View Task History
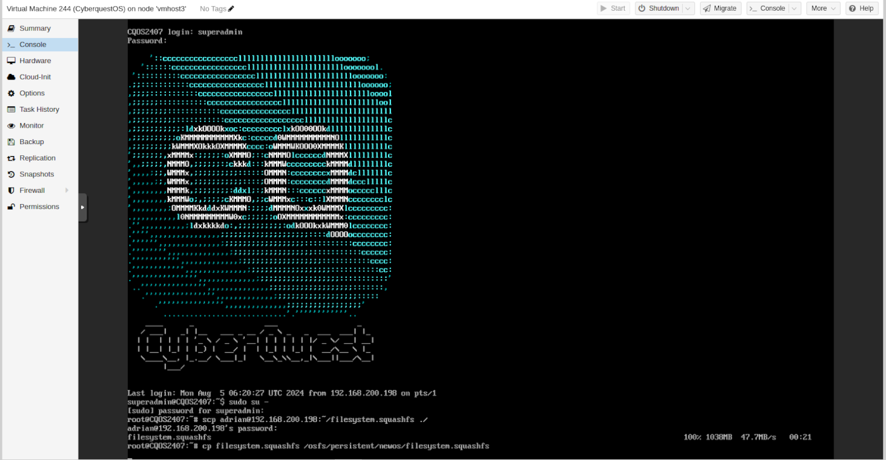 (39, 109)
